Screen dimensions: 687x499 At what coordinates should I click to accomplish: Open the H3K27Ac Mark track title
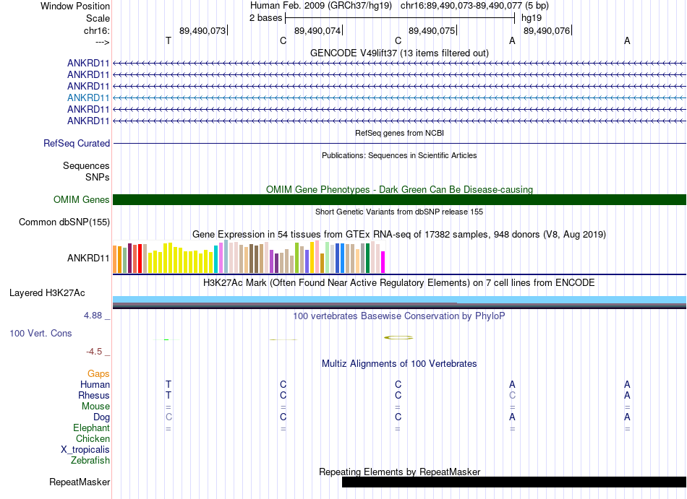pyautogui.click(x=399, y=282)
